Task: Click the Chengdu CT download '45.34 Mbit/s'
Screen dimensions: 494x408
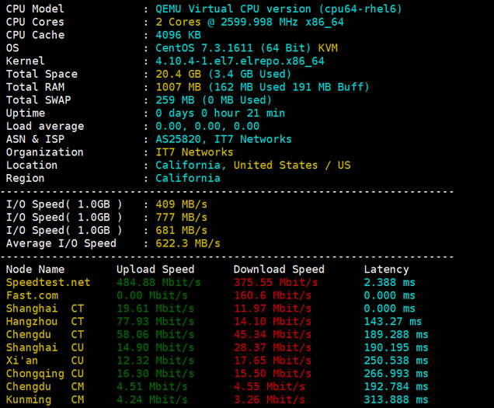Action: click(273, 334)
